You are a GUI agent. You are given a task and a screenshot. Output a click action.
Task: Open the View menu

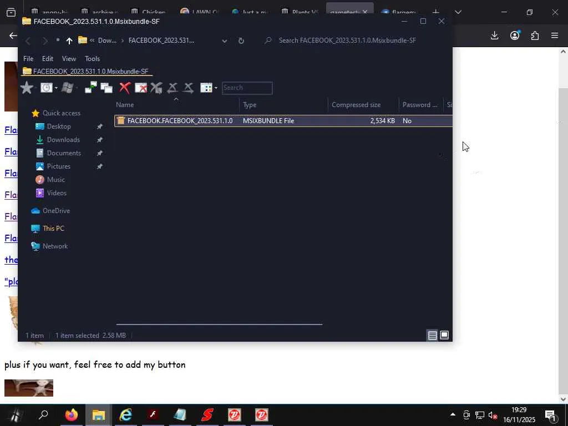pyautogui.click(x=69, y=59)
